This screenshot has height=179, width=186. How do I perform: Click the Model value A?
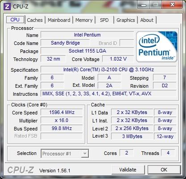109,77
